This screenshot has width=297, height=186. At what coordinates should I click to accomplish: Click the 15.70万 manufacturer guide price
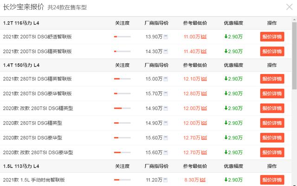(x=154, y=93)
